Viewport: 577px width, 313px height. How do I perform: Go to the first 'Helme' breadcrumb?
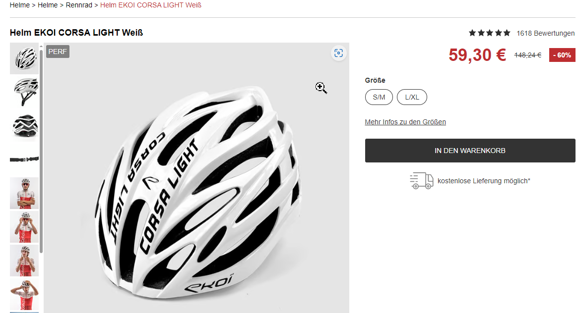pos(19,5)
